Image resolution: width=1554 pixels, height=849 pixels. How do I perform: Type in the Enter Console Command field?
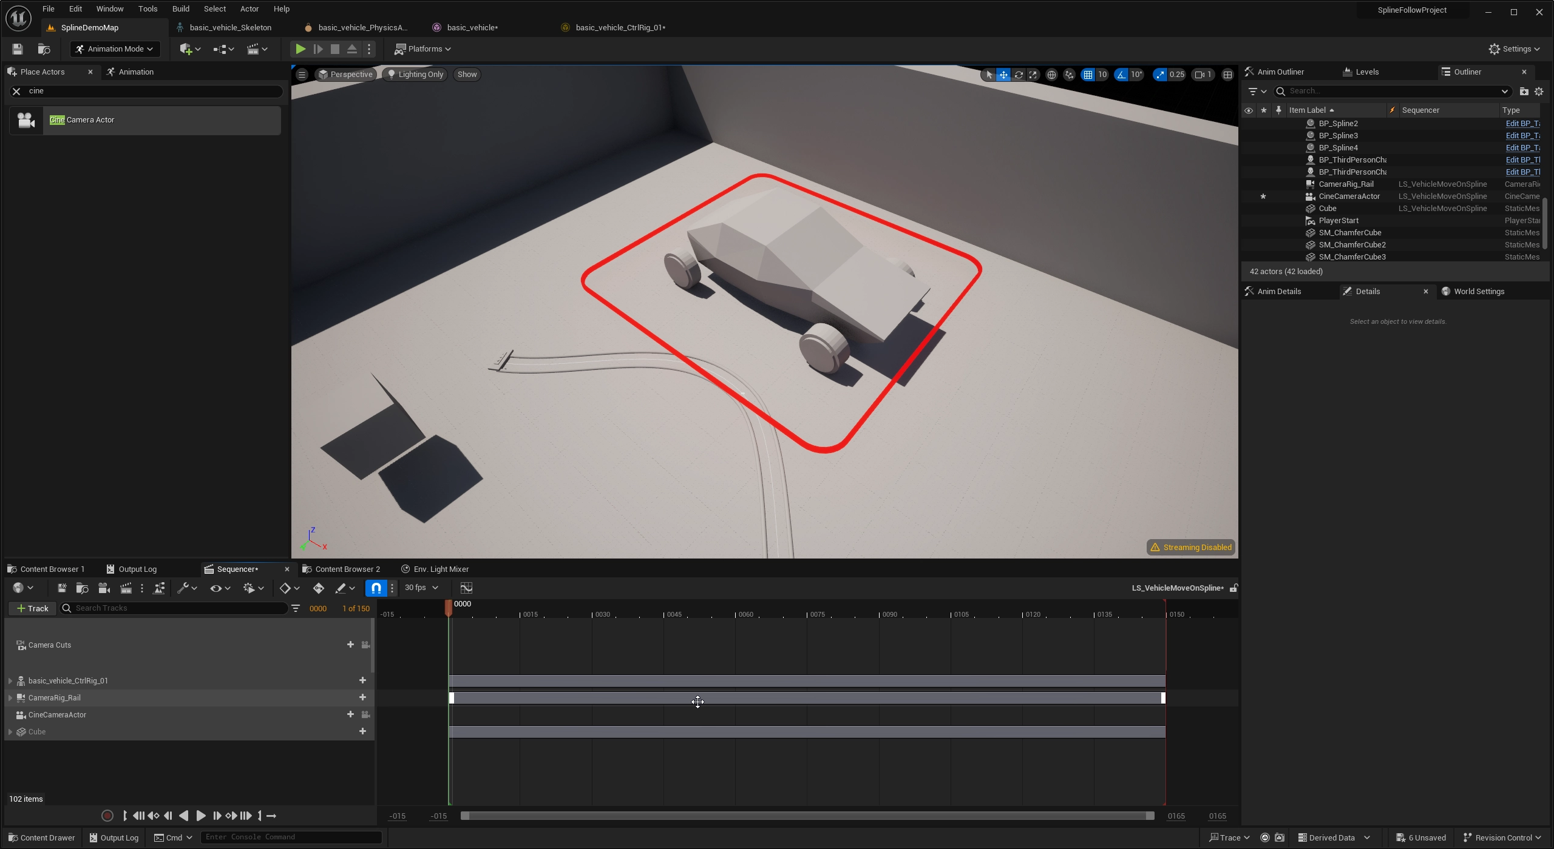point(291,837)
